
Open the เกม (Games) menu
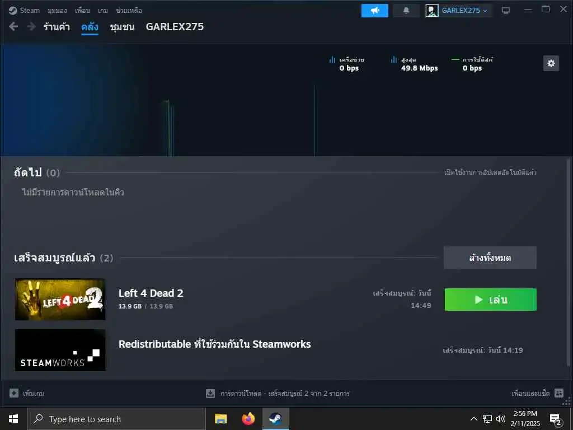pos(103,10)
